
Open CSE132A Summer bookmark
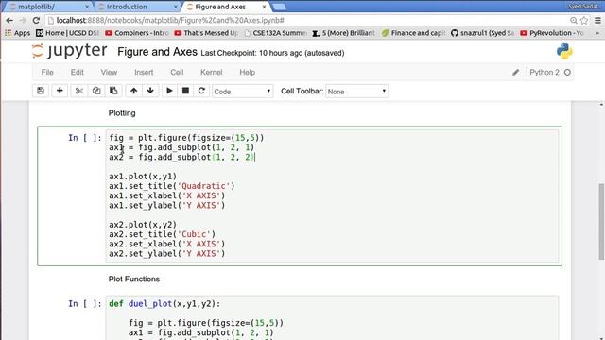click(x=276, y=33)
